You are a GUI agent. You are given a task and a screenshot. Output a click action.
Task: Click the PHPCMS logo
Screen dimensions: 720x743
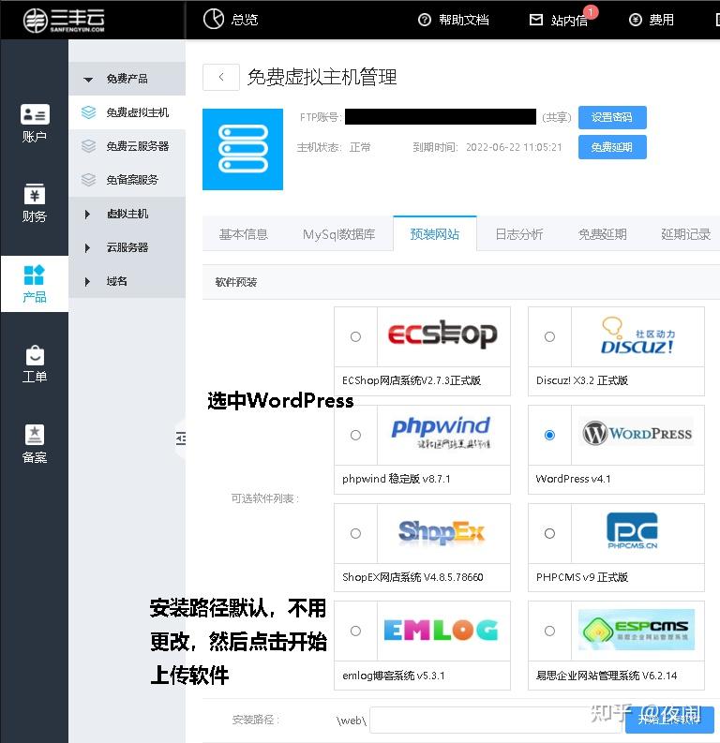632,530
